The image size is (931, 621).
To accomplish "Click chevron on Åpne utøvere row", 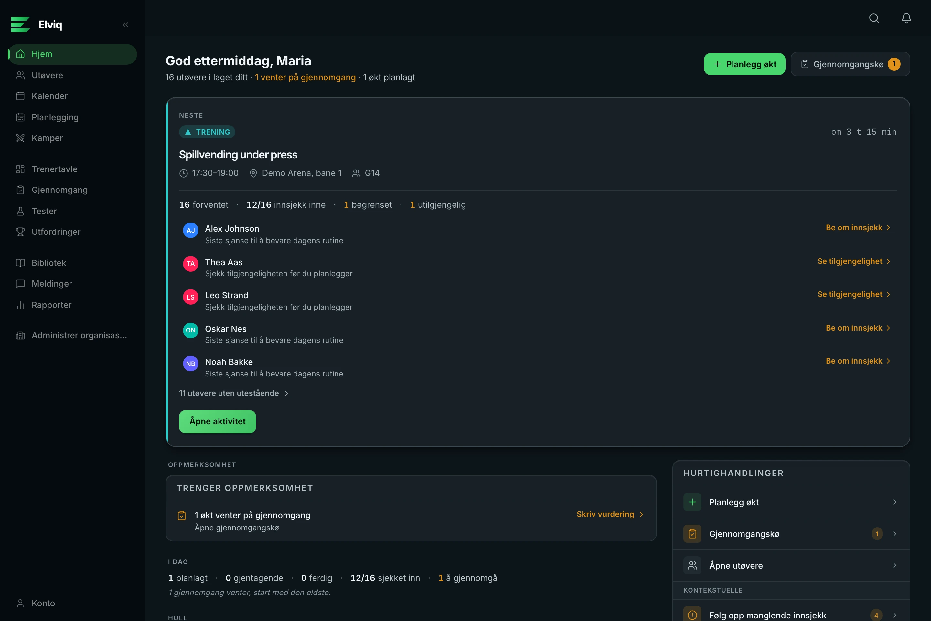I will pyautogui.click(x=894, y=566).
